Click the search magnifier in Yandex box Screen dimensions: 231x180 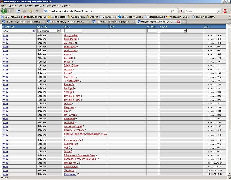click(219, 11)
